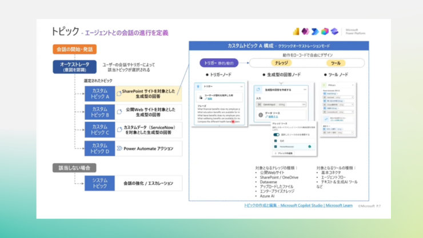This screenshot has height=238, width=423.
Task: Collapse the tool node header chevron
Action: pyautogui.click(x=353, y=85)
